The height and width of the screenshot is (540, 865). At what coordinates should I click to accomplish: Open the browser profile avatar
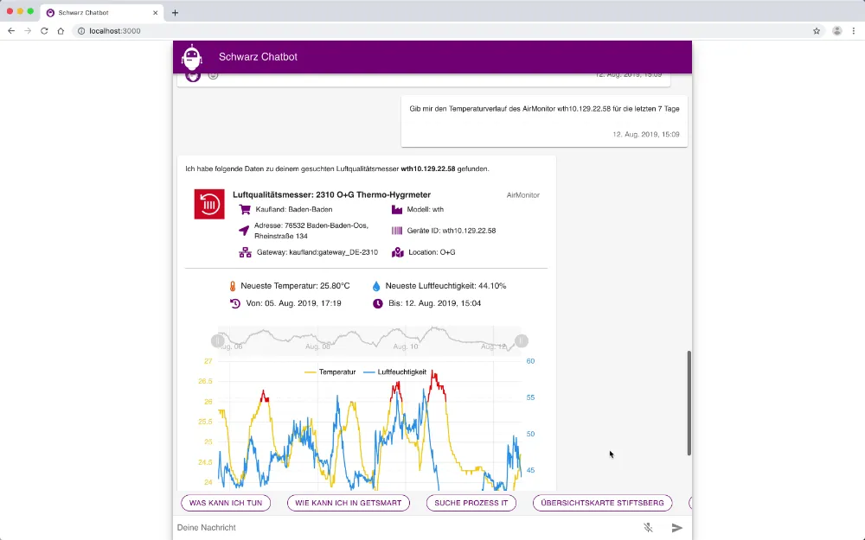point(836,31)
